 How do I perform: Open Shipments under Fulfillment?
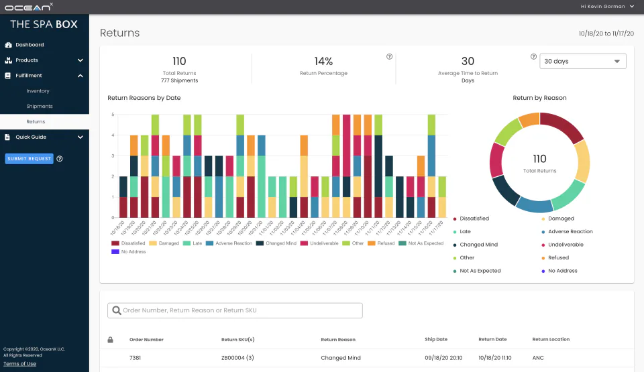tap(40, 107)
